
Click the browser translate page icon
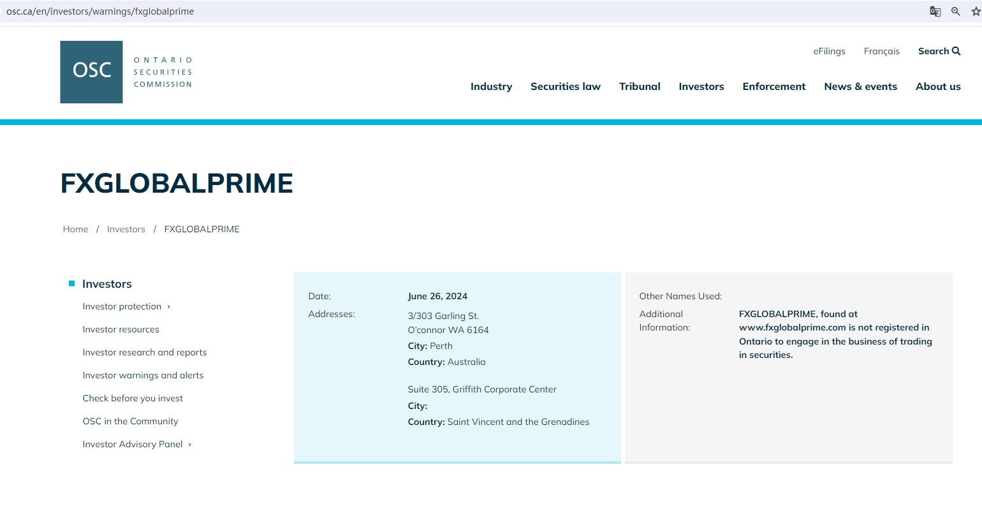click(x=935, y=11)
